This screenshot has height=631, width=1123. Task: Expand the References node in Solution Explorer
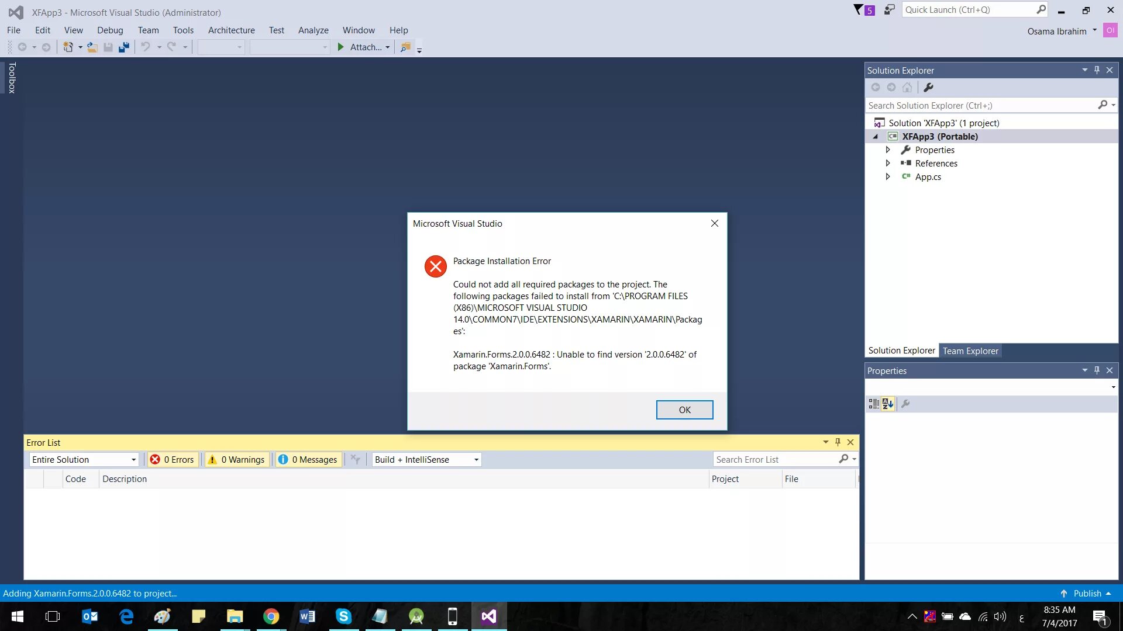[x=888, y=164]
